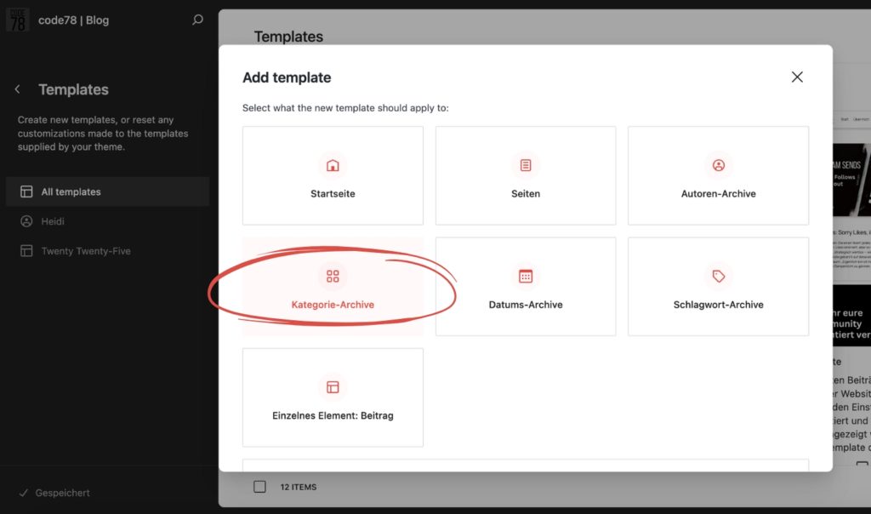Dismiss the Add template dialog
This screenshot has height=514, width=871.
coord(797,77)
